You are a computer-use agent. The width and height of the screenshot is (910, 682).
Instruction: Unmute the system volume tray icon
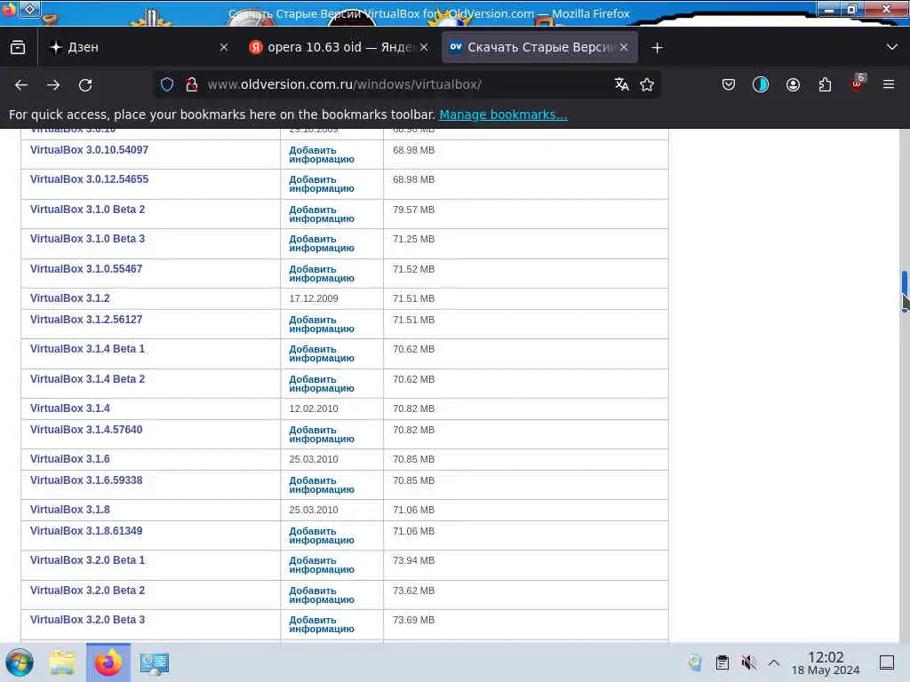(748, 662)
